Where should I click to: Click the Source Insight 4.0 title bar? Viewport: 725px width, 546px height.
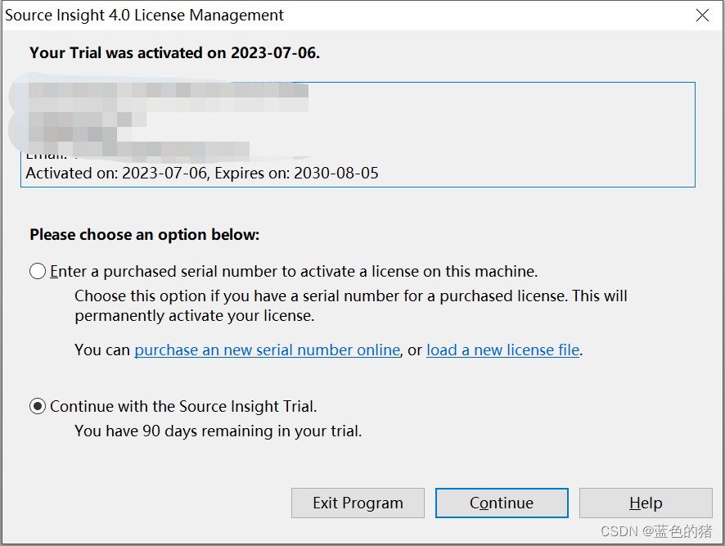click(144, 15)
